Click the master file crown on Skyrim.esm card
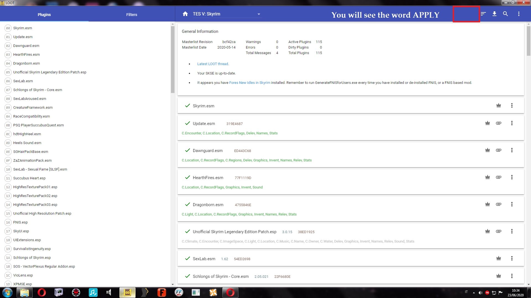 point(499,105)
